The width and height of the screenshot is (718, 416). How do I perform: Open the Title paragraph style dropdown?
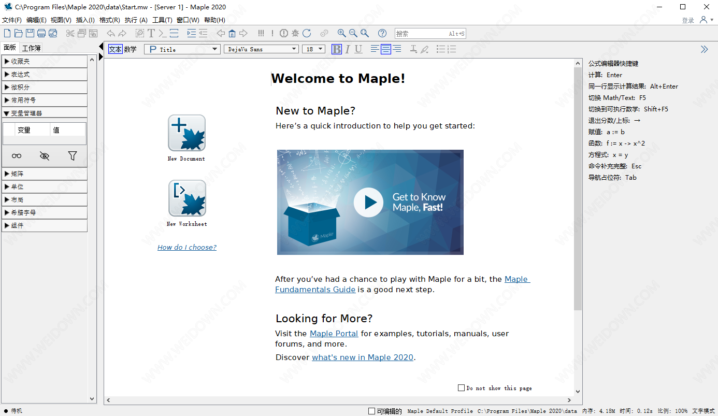pyautogui.click(x=182, y=49)
